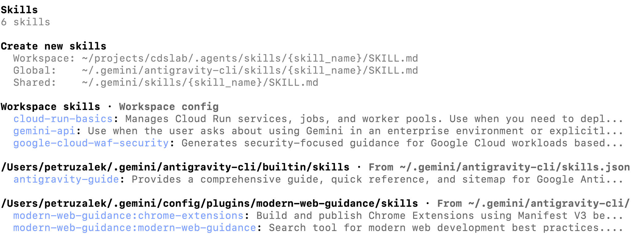This screenshot has height=240, width=631.
Task: Click the Skills heading
Action: (19, 10)
